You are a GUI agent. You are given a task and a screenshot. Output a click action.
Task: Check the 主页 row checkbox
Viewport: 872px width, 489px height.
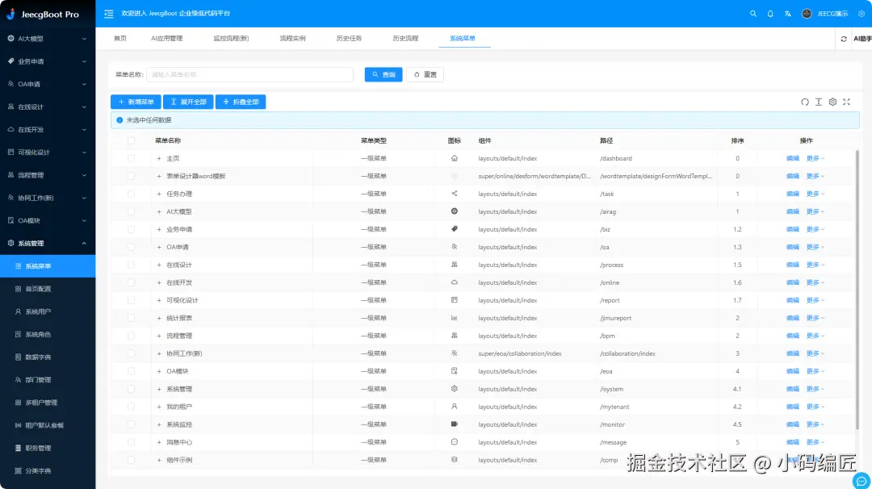[132, 158]
